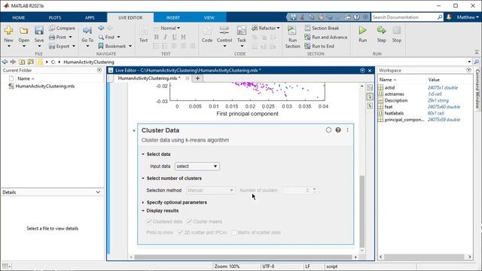This screenshot has width=482, height=271.
Task: Click the Step icon
Action: (x=381, y=30)
